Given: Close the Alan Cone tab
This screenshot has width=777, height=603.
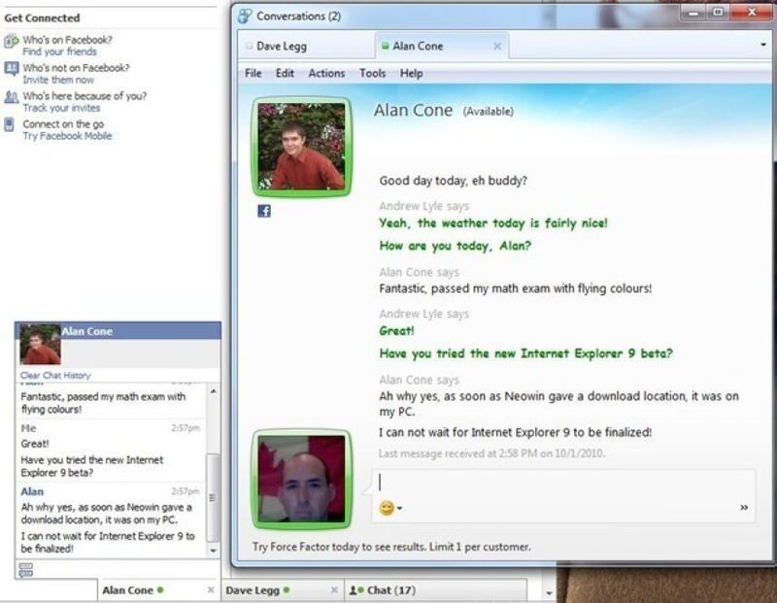Looking at the screenshot, I should click(497, 46).
